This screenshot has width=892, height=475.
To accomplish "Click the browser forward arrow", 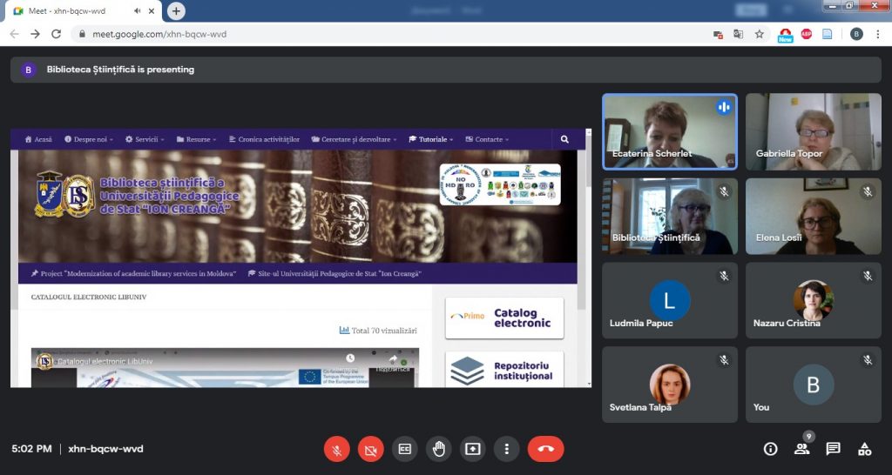I will [x=35, y=34].
